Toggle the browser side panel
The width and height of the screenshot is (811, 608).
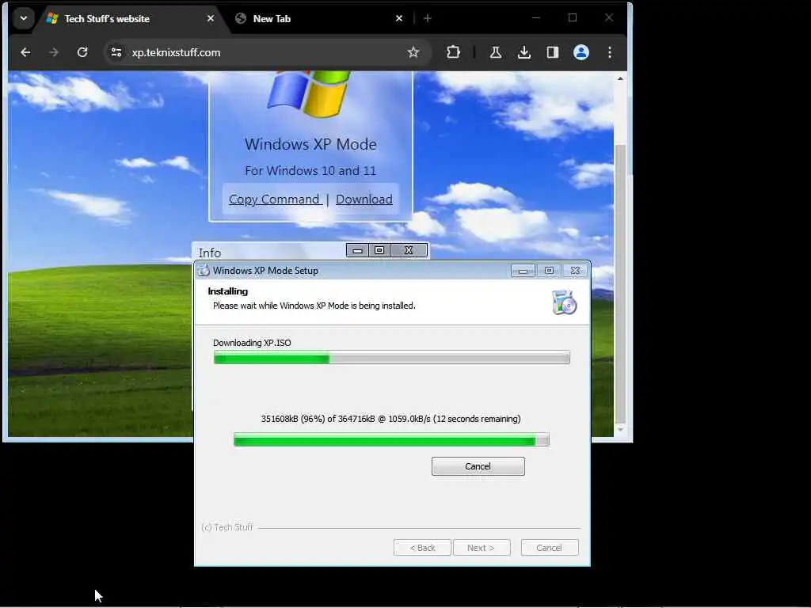pos(552,52)
